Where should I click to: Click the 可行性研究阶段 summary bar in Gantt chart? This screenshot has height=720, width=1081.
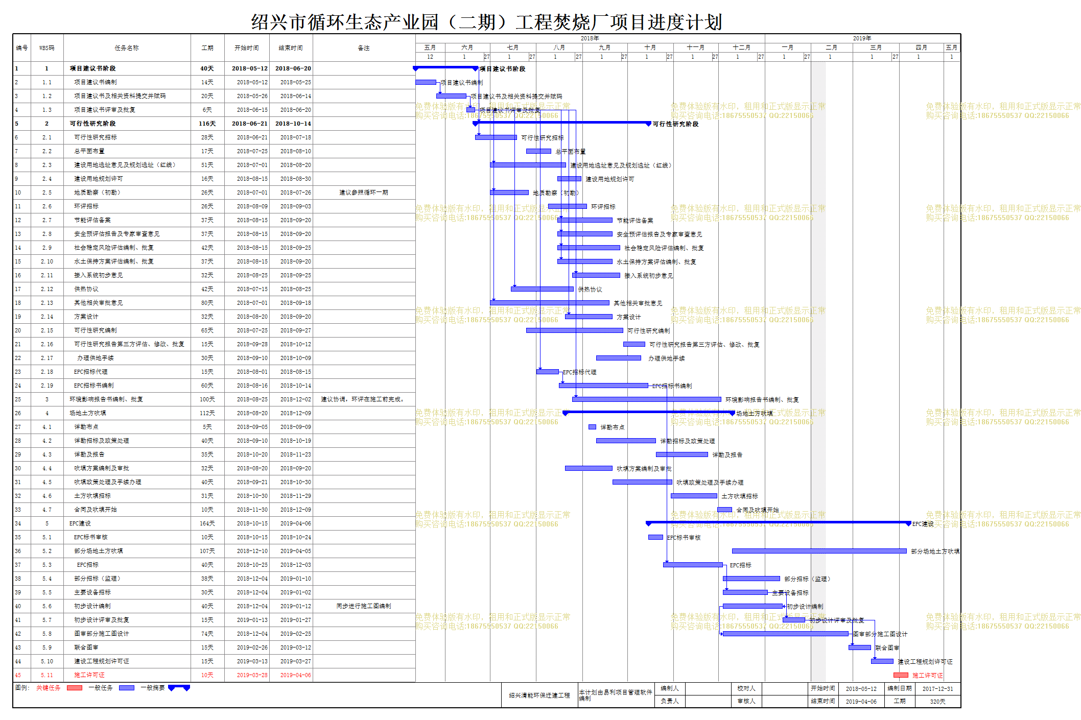[562, 123]
